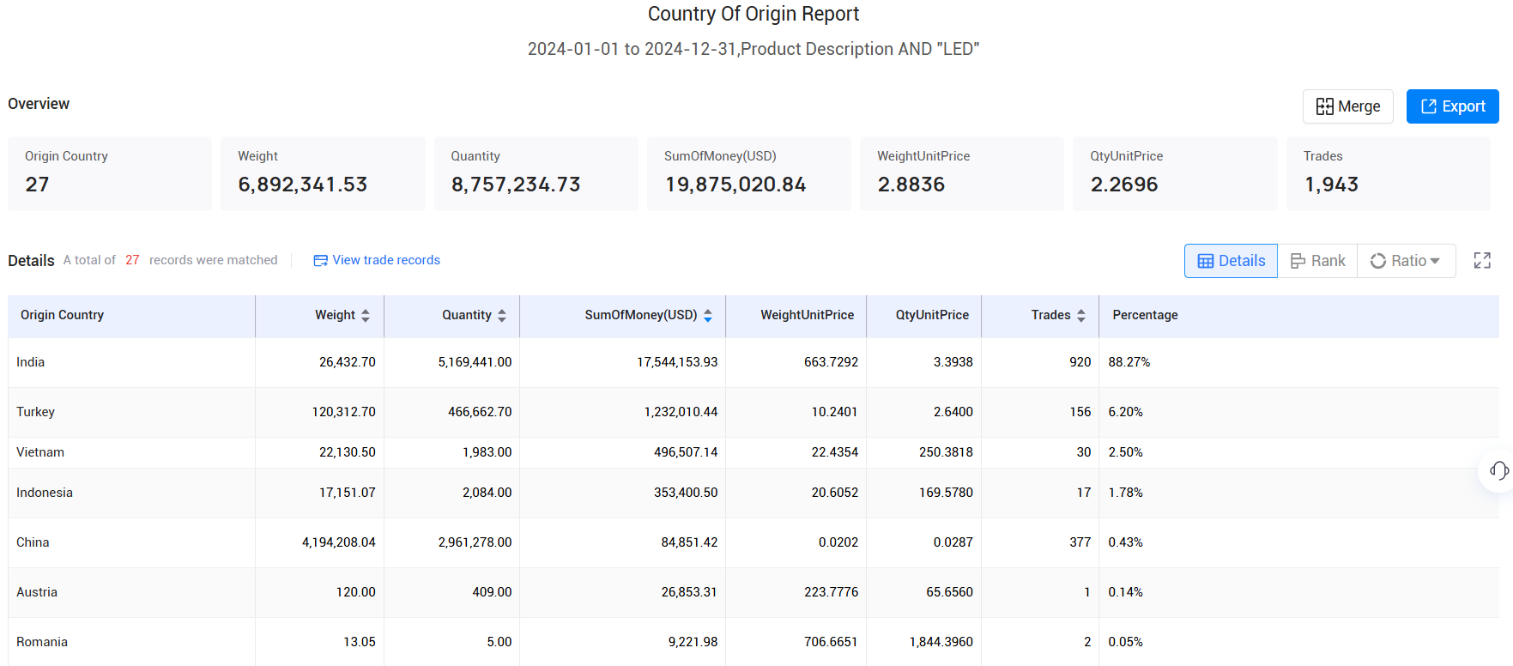Switch to the Details view tab
The height and width of the screenshot is (666, 1513).
tap(1231, 261)
